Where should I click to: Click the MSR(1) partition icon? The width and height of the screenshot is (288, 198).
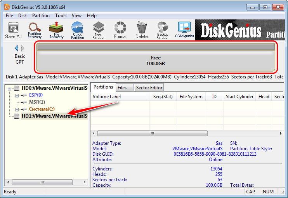pyautogui.click(x=24, y=102)
